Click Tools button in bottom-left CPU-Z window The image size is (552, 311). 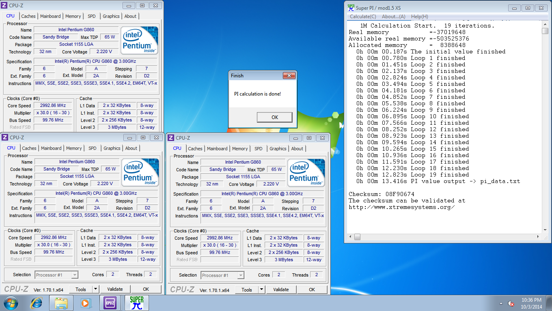pyautogui.click(x=81, y=289)
